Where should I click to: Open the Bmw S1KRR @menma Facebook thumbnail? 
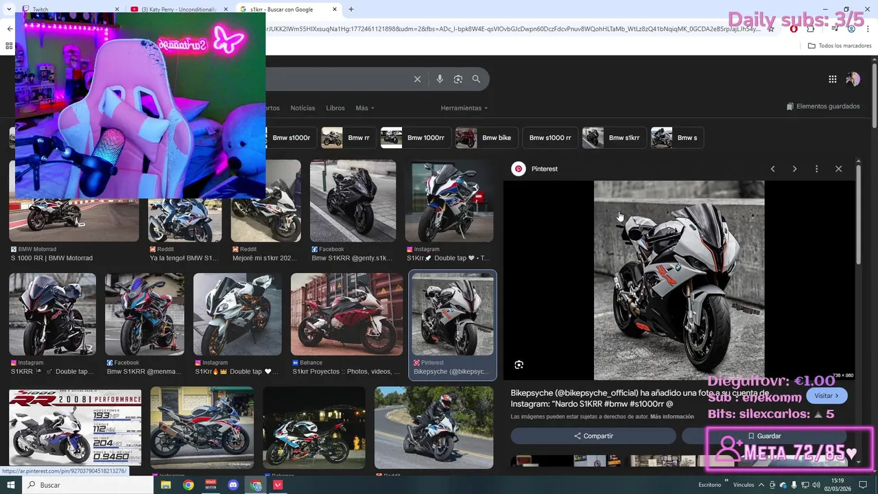coord(145,314)
